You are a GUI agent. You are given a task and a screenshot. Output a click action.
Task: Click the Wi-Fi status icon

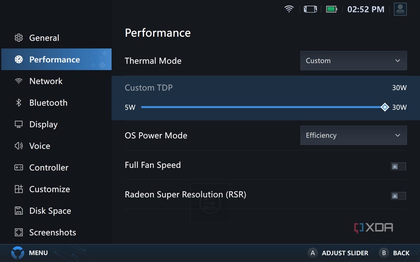pos(289,9)
